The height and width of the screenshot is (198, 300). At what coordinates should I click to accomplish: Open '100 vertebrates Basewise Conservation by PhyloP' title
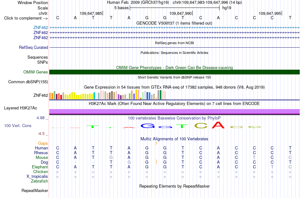click(174, 118)
